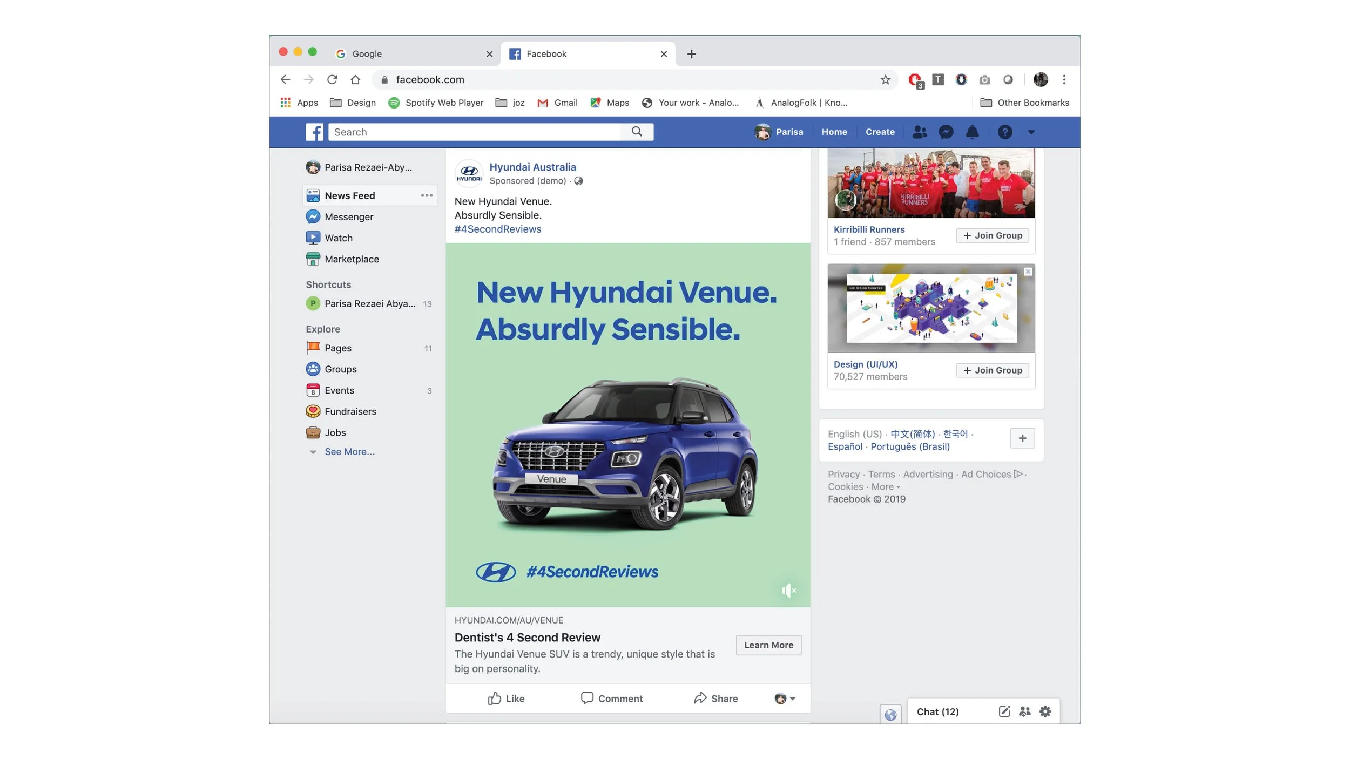
Task: Click into the Facebook search field
Action: 475,132
